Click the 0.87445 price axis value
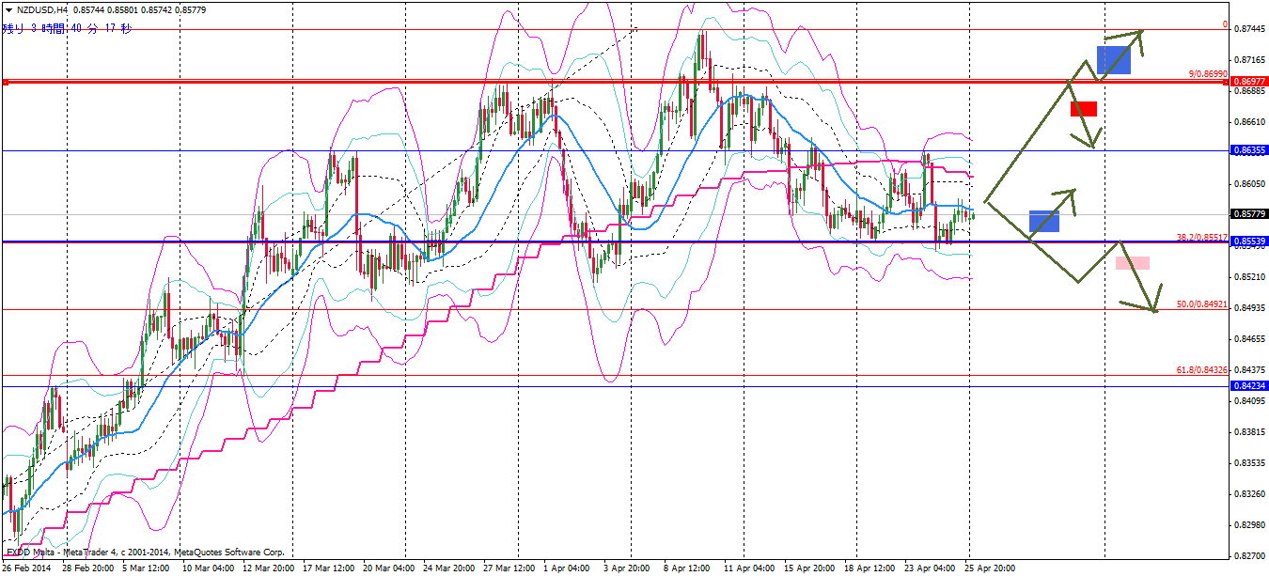1269x576 pixels. (x=1249, y=29)
